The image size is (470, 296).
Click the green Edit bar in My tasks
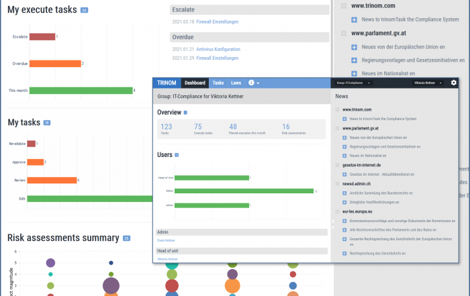(90, 199)
